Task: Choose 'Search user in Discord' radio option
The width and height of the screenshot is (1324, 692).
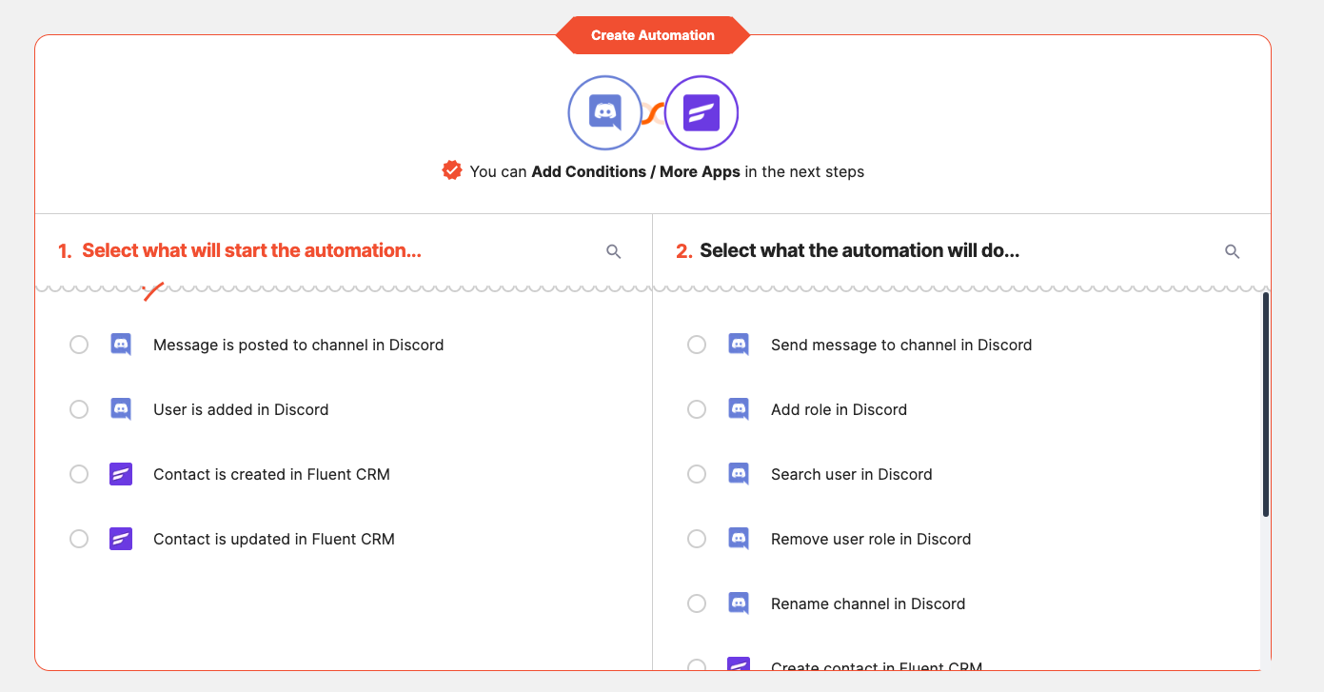Action: click(697, 474)
